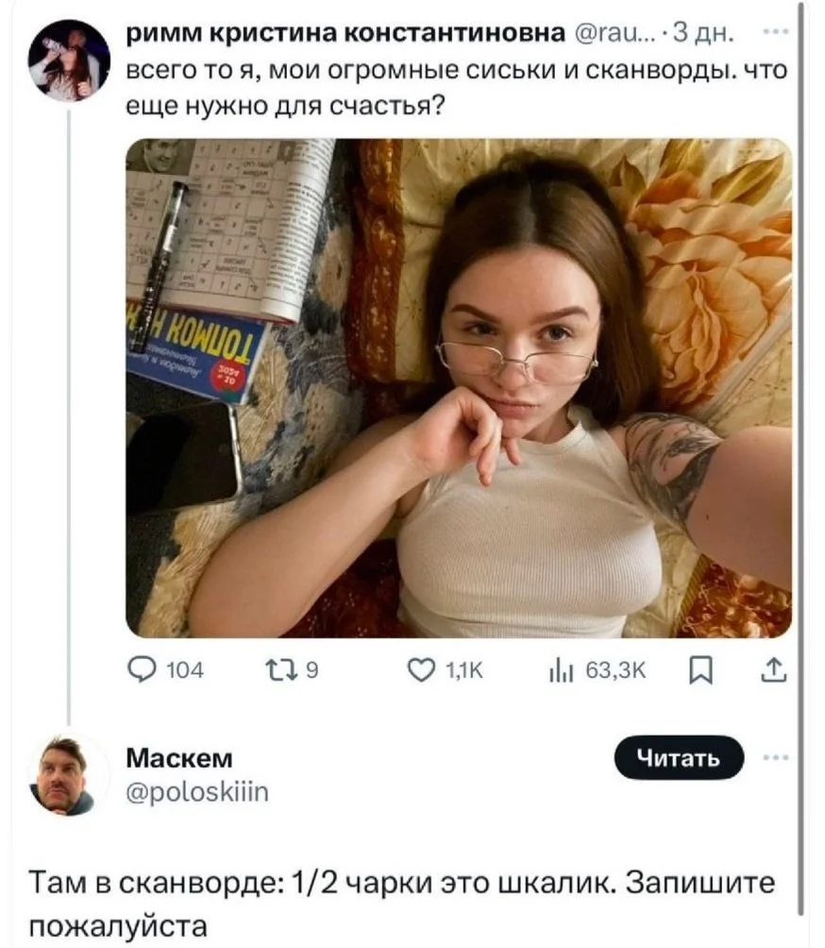Open the three-dot menu on the top tweet

pos(775,31)
